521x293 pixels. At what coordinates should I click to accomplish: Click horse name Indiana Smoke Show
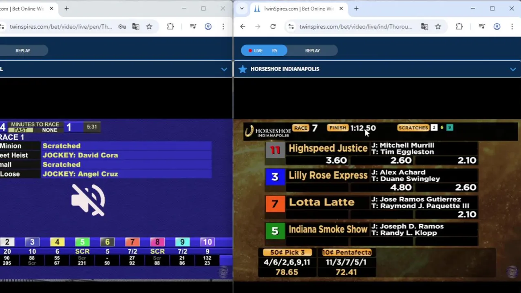[328, 229]
